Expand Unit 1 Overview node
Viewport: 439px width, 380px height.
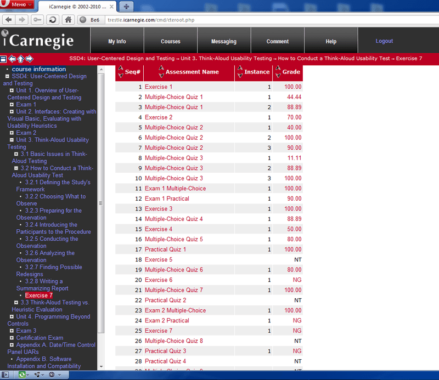tap(12, 90)
